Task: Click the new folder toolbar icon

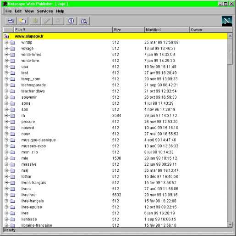Action: (23, 21)
